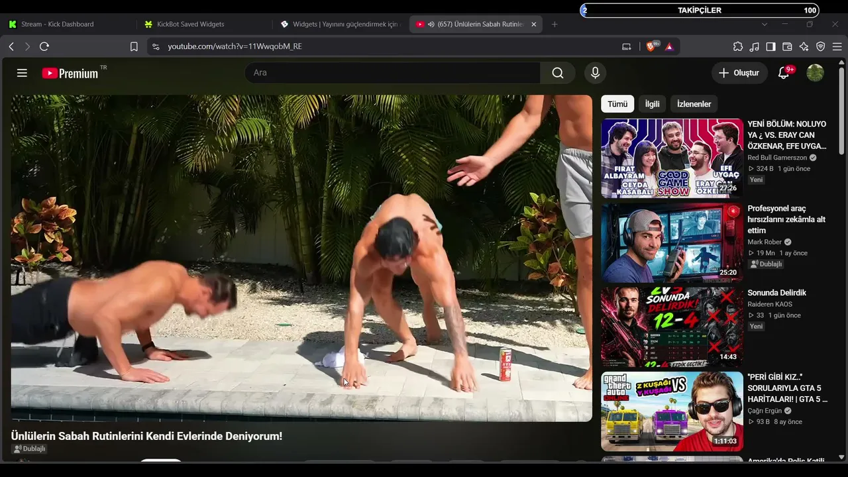Image resolution: width=848 pixels, height=477 pixels.
Task: Click the search magnifier button
Action: coord(558,73)
